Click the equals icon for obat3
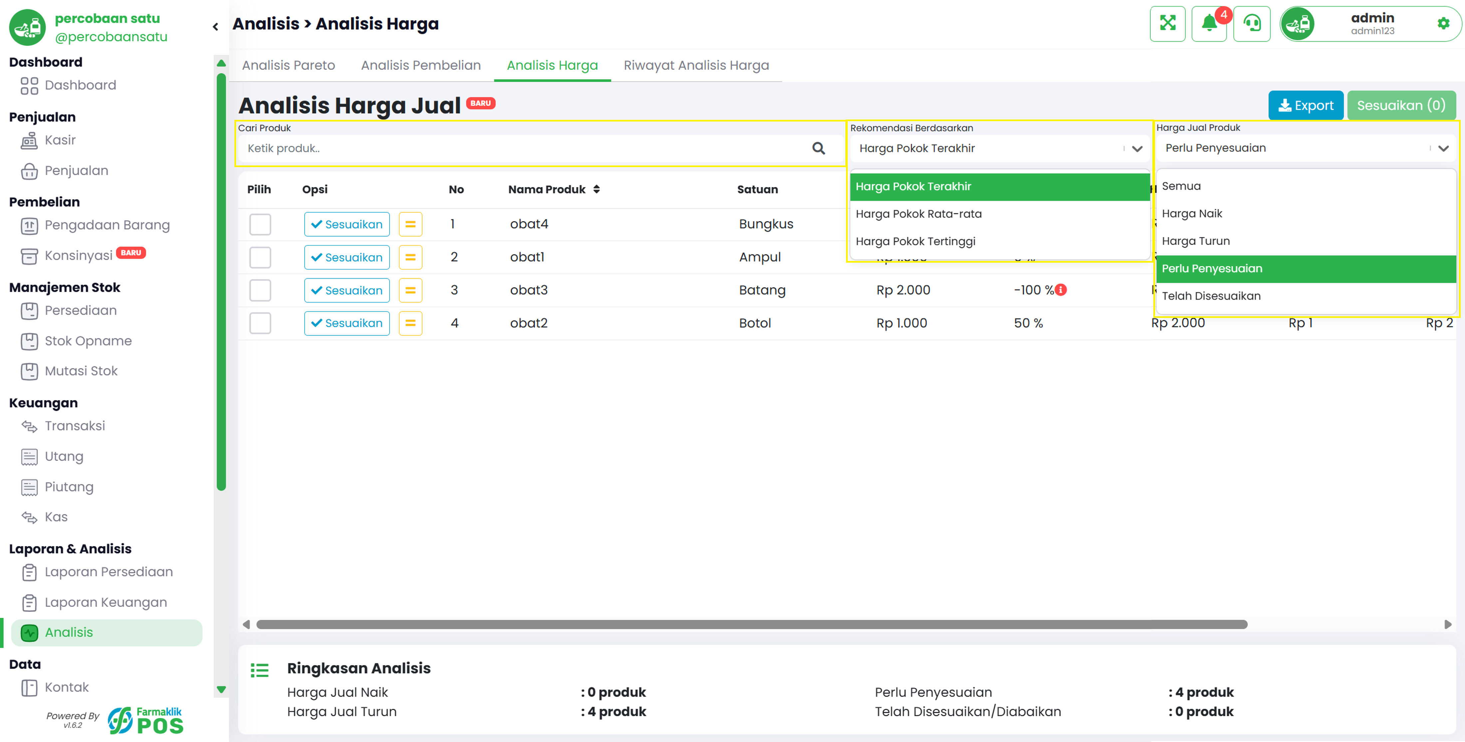 pyautogui.click(x=410, y=290)
